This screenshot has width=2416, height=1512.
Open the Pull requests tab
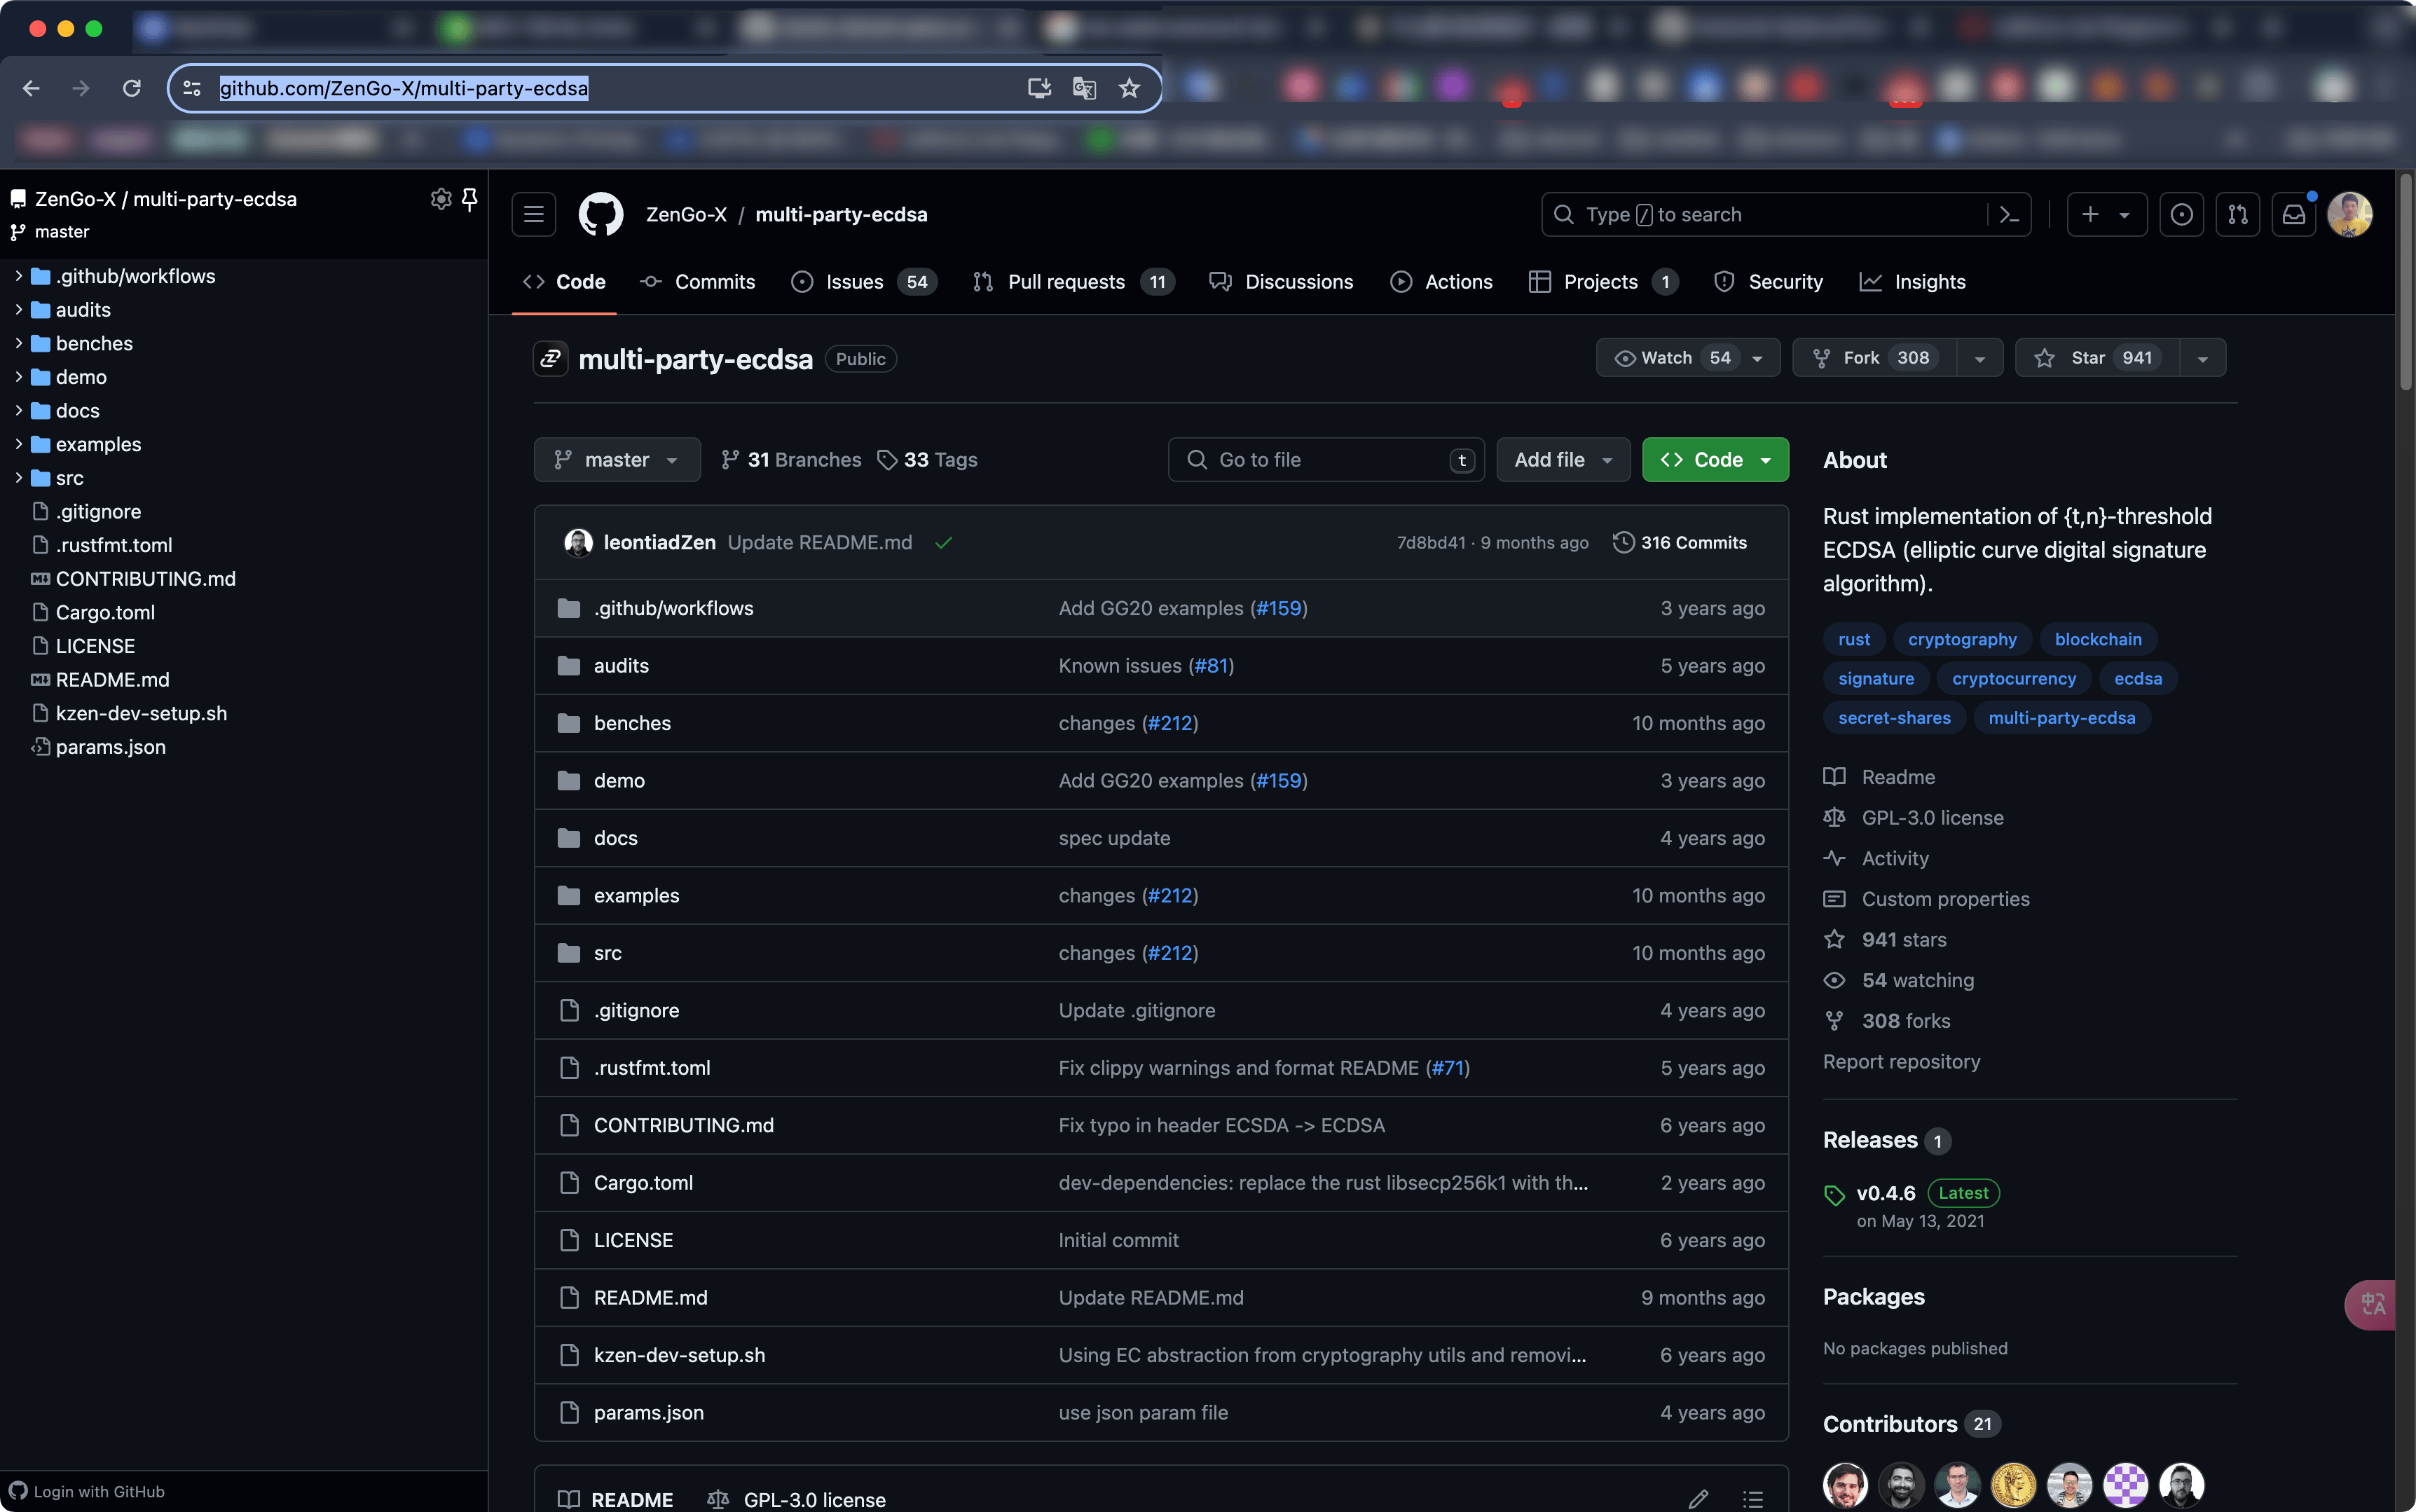tap(1074, 282)
